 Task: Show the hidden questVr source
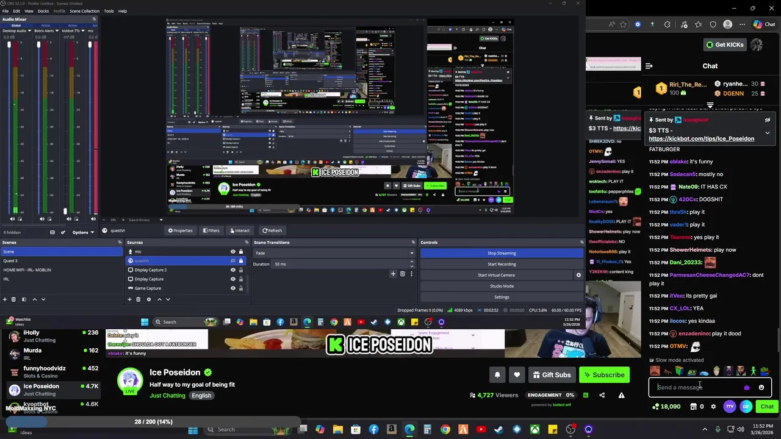232,261
